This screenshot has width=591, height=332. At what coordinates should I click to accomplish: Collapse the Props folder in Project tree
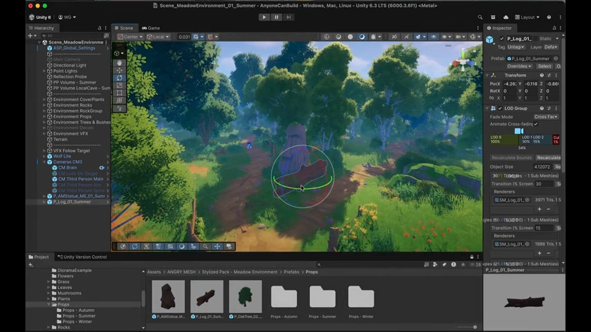[x=48, y=304]
